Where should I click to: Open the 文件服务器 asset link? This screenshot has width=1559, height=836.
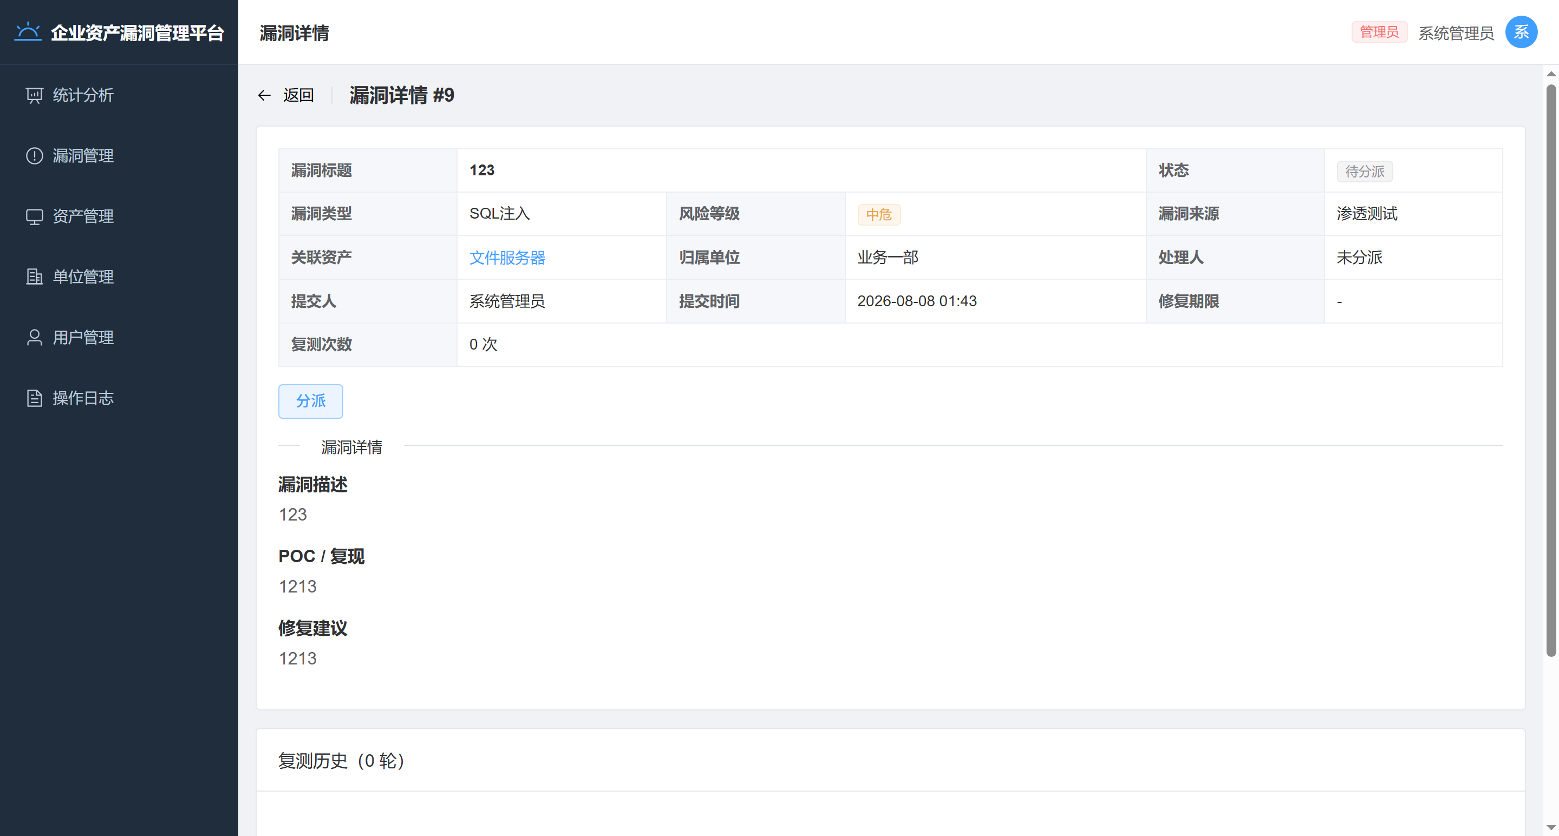pyautogui.click(x=507, y=258)
